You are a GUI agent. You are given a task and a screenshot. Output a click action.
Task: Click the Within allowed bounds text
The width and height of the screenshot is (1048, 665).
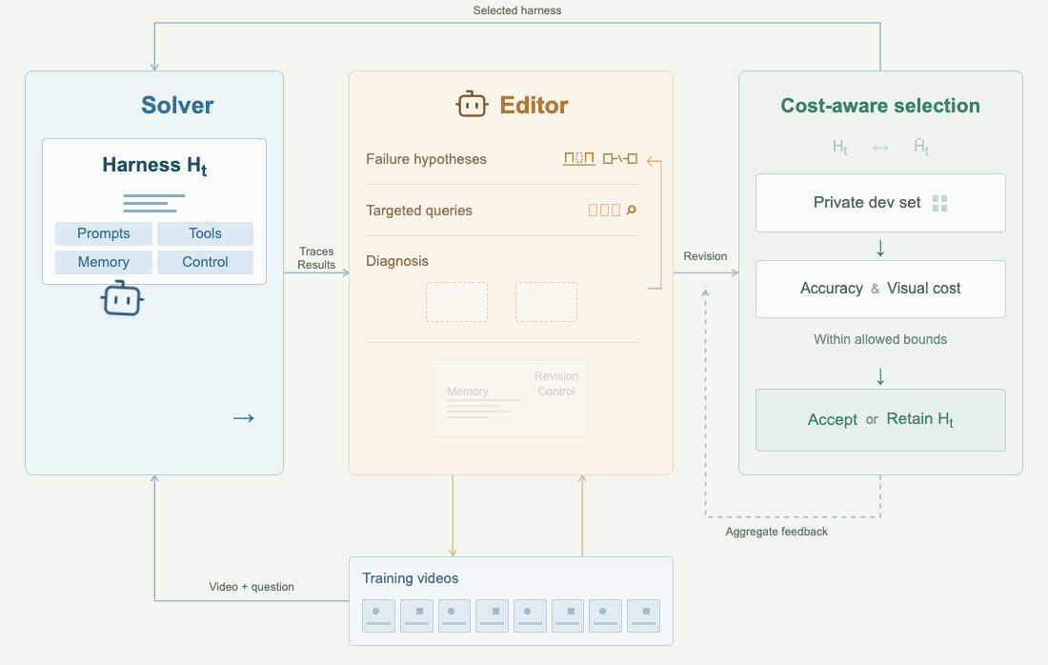click(880, 339)
